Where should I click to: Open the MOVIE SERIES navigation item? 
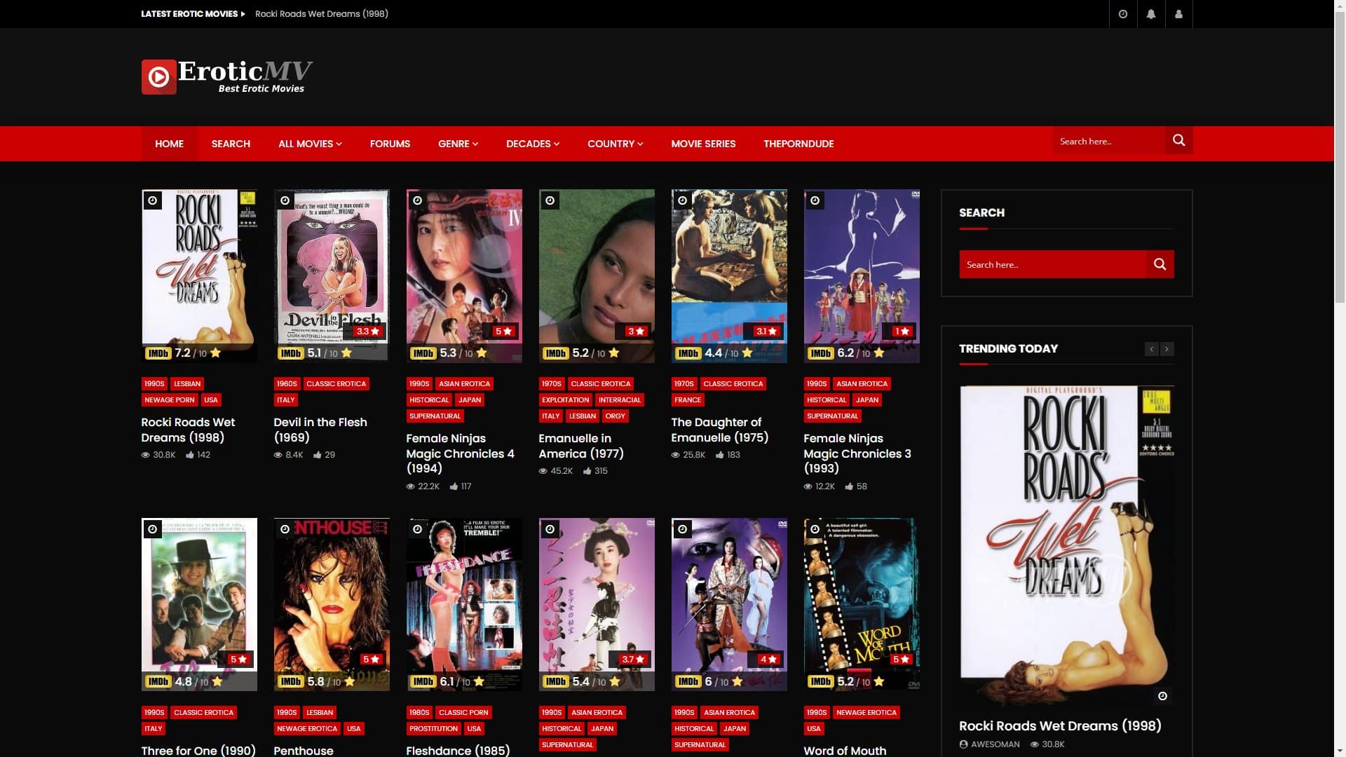703,144
